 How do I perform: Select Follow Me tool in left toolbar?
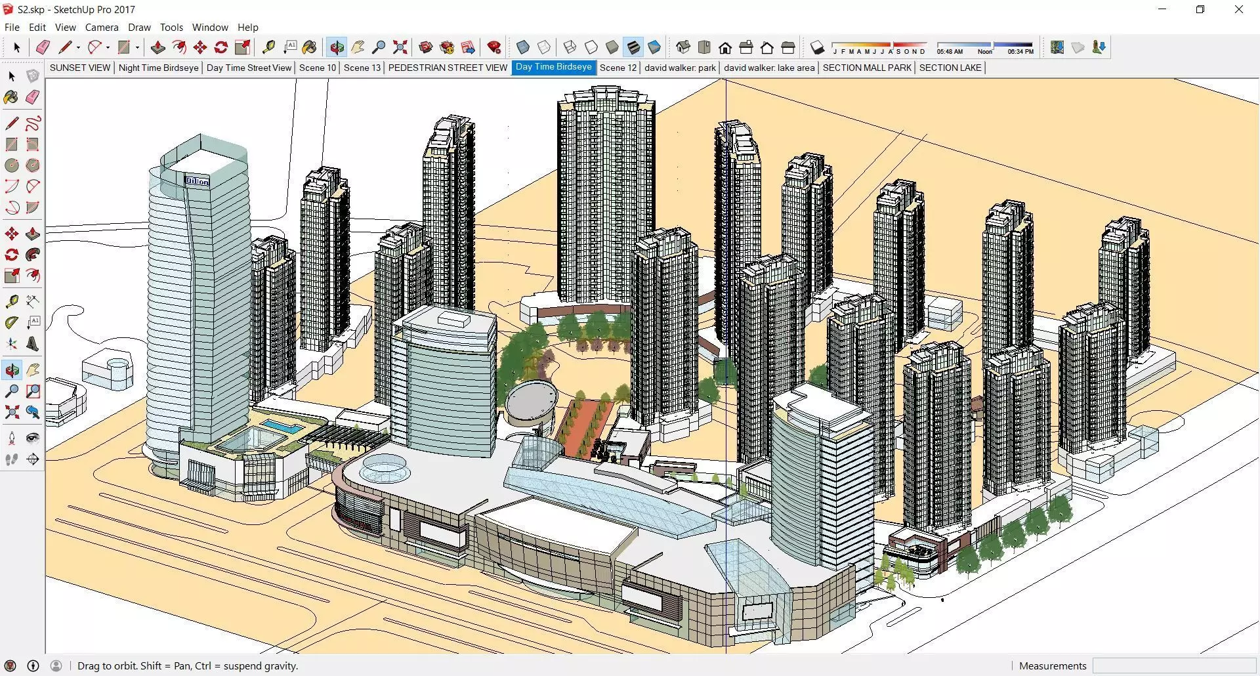33,255
